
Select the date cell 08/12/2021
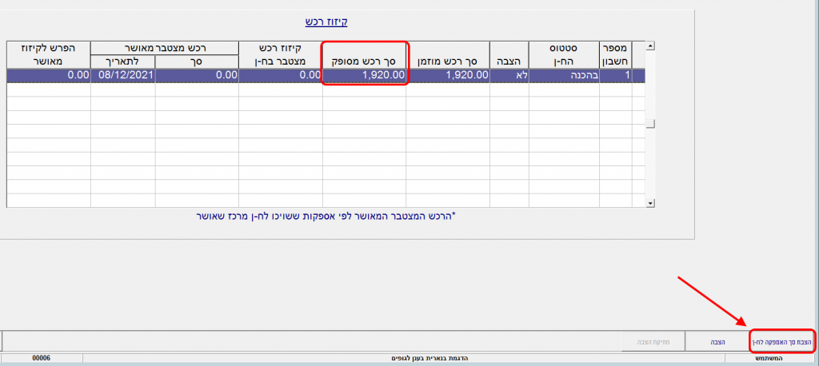(122, 75)
